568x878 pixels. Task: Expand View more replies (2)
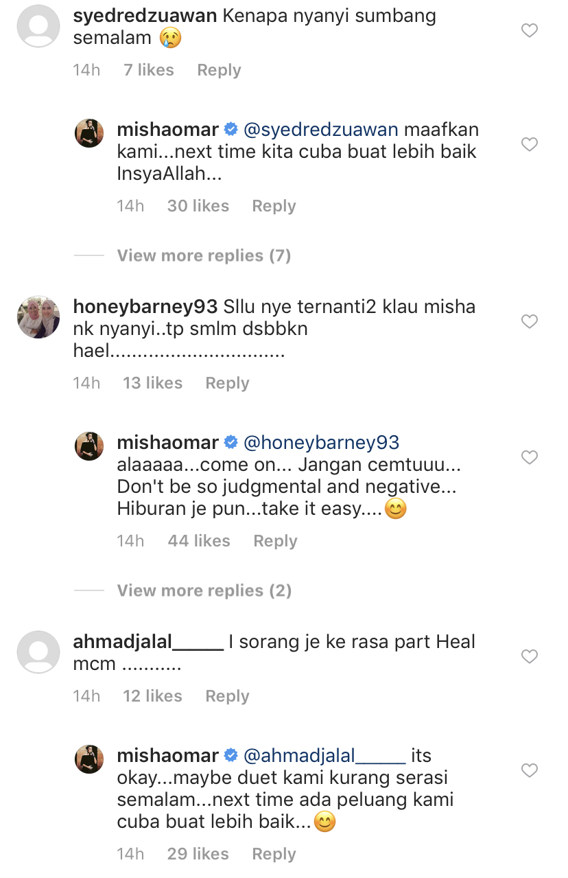click(x=204, y=591)
